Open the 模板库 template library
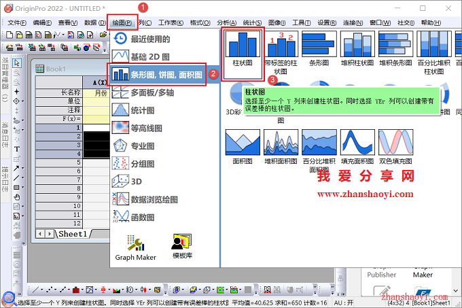The image size is (462, 308). 182,246
